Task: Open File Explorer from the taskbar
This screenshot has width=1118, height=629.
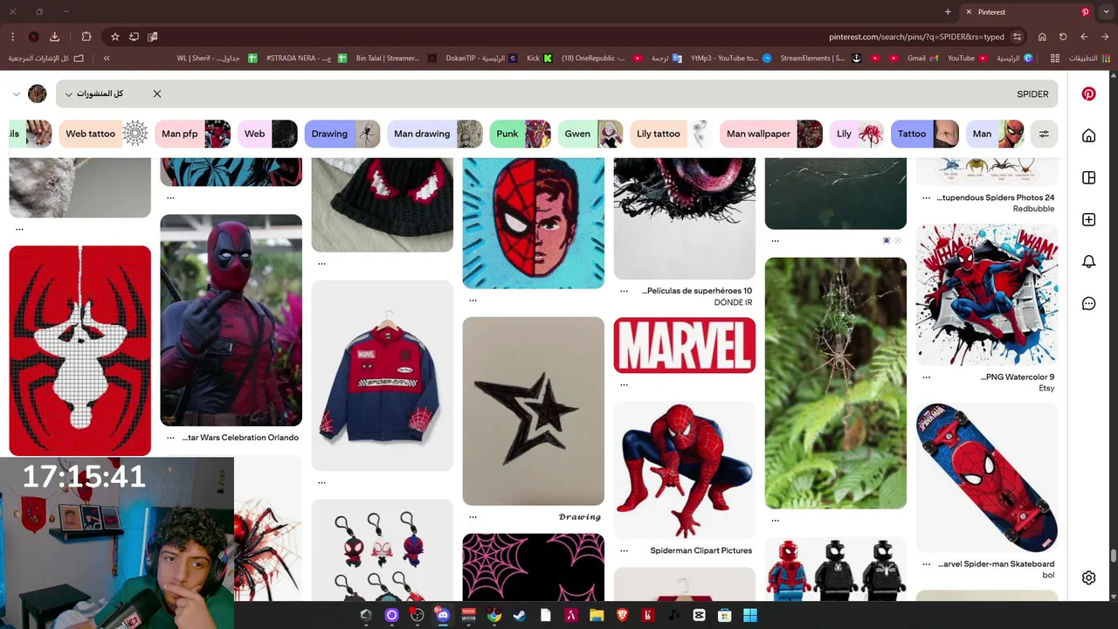Action: point(597,615)
